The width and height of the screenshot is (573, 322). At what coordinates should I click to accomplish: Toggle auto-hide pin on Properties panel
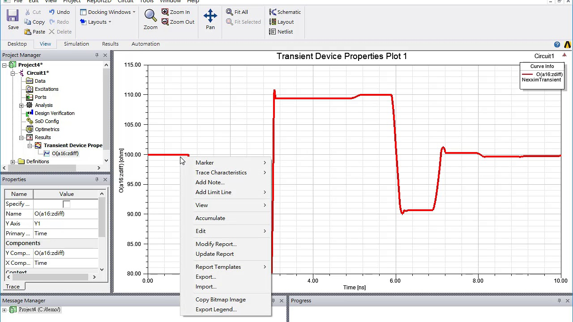tap(97, 179)
